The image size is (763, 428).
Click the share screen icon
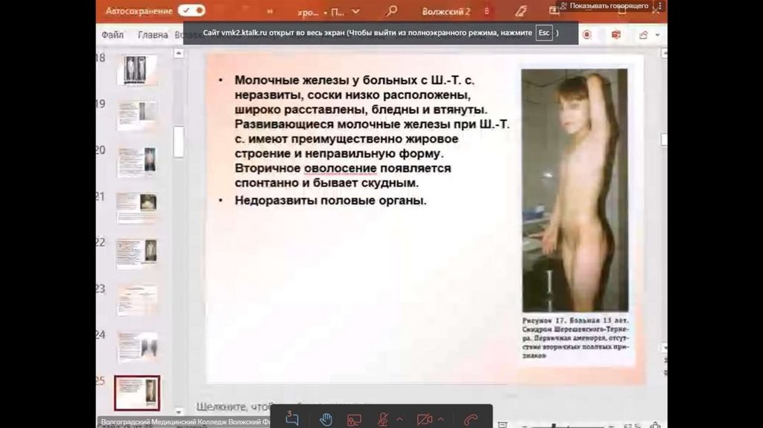click(x=355, y=419)
